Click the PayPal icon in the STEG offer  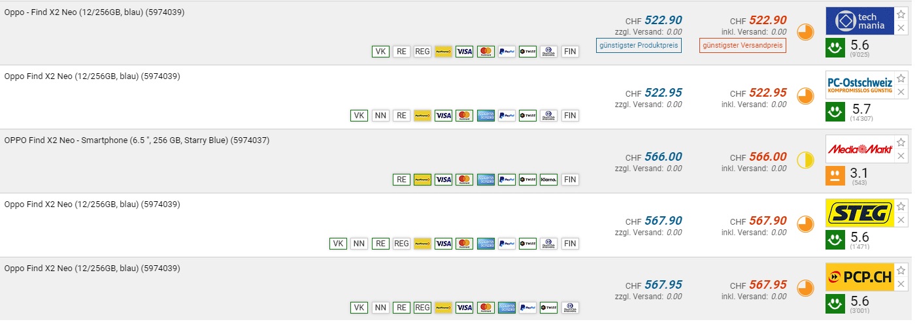point(507,244)
